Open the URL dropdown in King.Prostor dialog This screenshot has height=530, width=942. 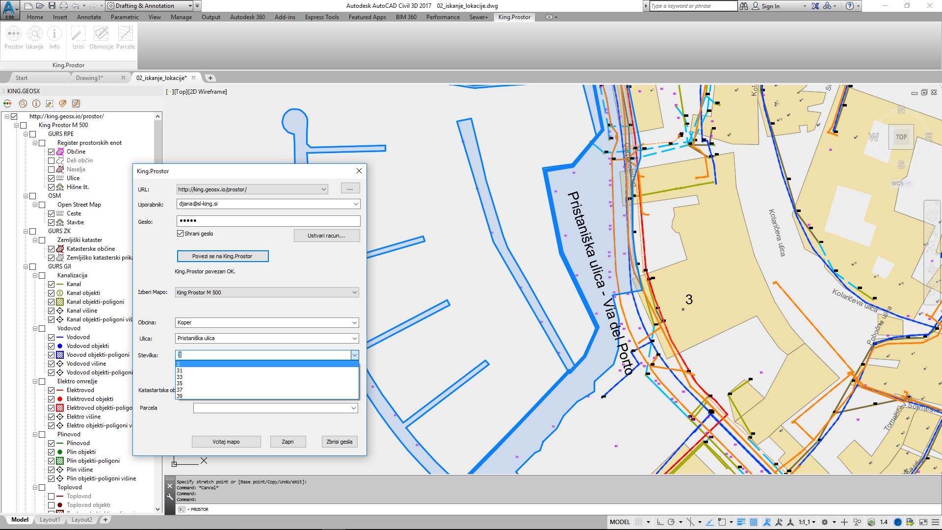[x=324, y=189]
